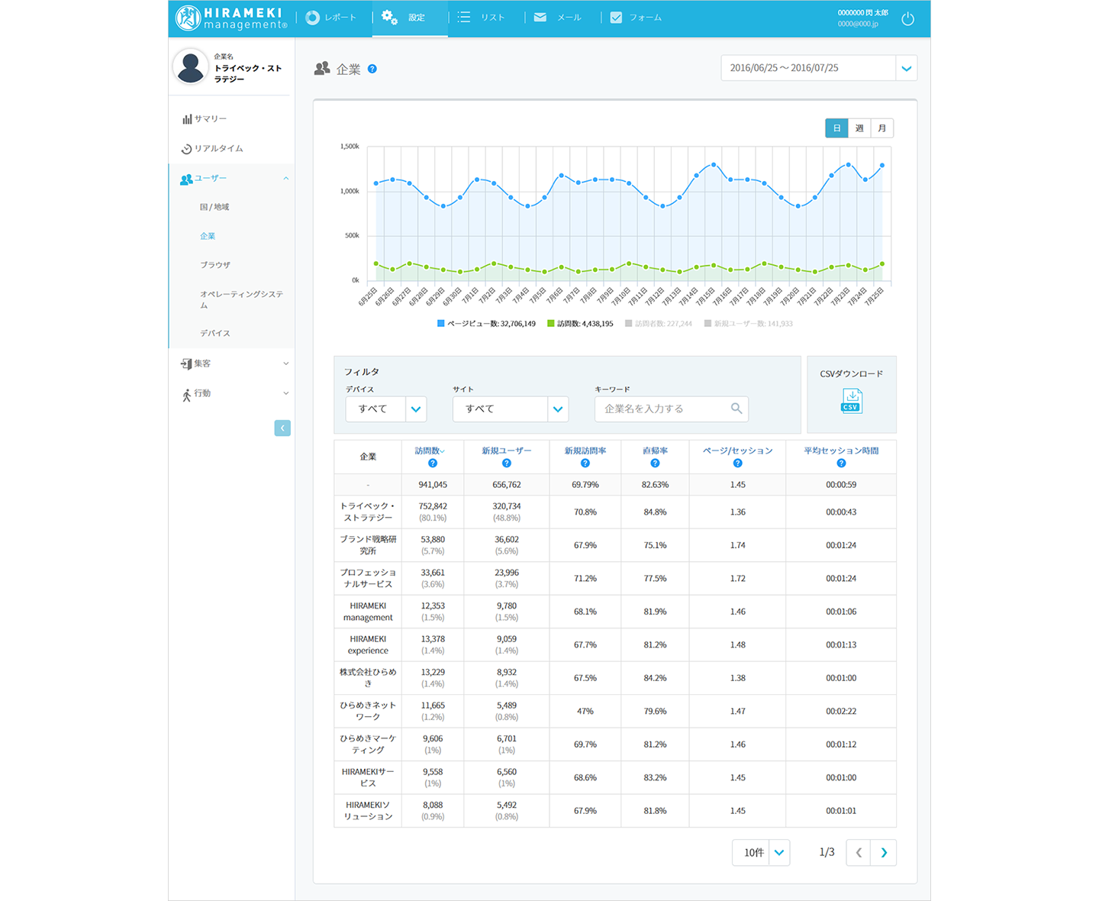Click the power logout icon

click(907, 18)
